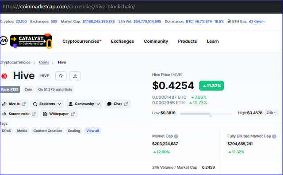Image resolution: width=283 pixels, height=175 pixels.
Task: Expand the Community links dropdown chevron
Action: pos(98,104)
